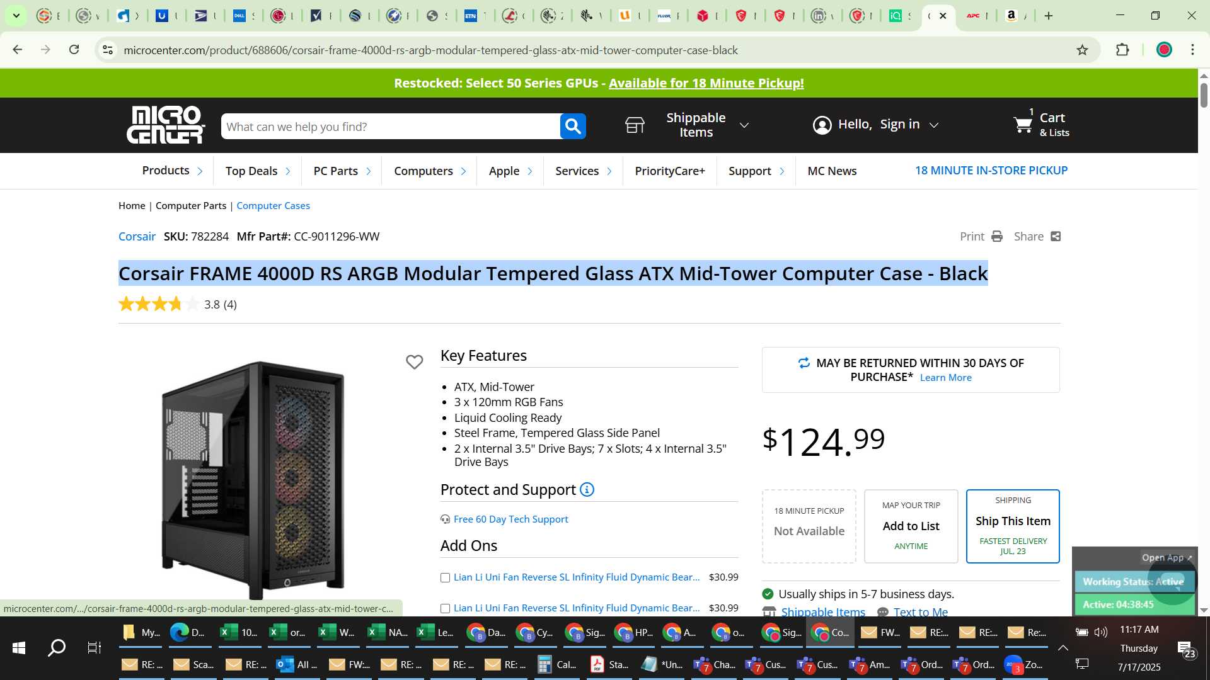Open Chrome extensions puzzle icon
Image resolution: width=1210 pixels, height=680 pixels.
pos(1122,50)
